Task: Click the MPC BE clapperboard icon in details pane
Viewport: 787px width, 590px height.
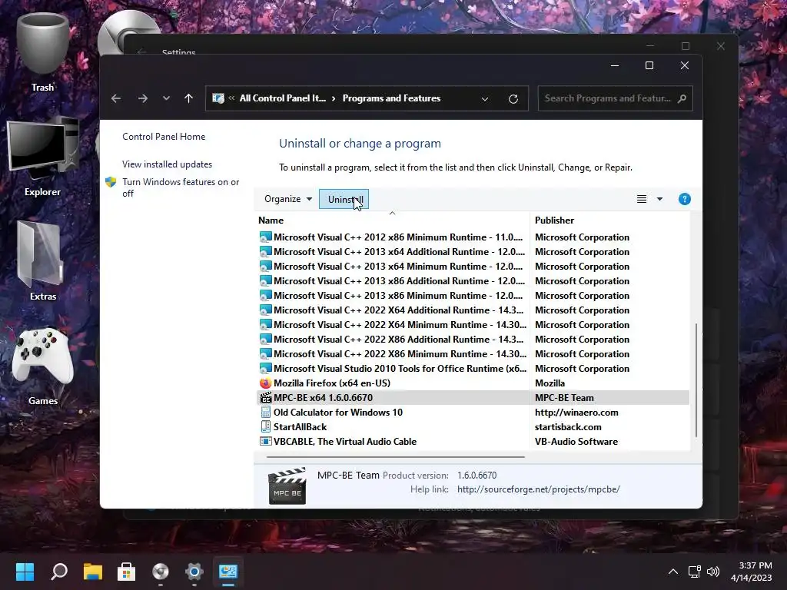Action: (x=287, y=486)
